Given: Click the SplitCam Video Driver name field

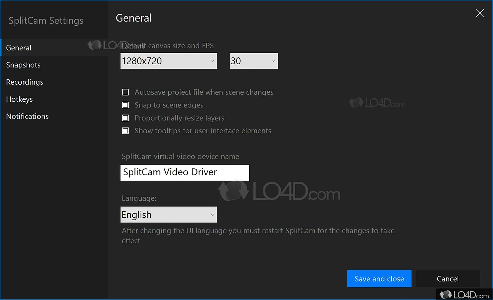Looking at the screenshot, I should tap(185, 173).
